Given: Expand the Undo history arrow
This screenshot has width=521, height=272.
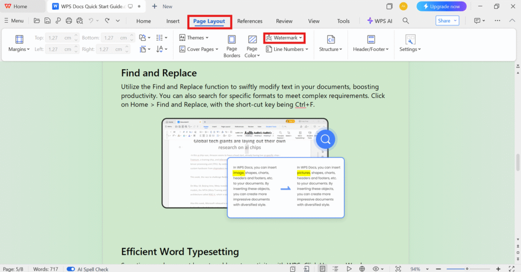Looking at the screenshot, I should (x=97, y=20).
